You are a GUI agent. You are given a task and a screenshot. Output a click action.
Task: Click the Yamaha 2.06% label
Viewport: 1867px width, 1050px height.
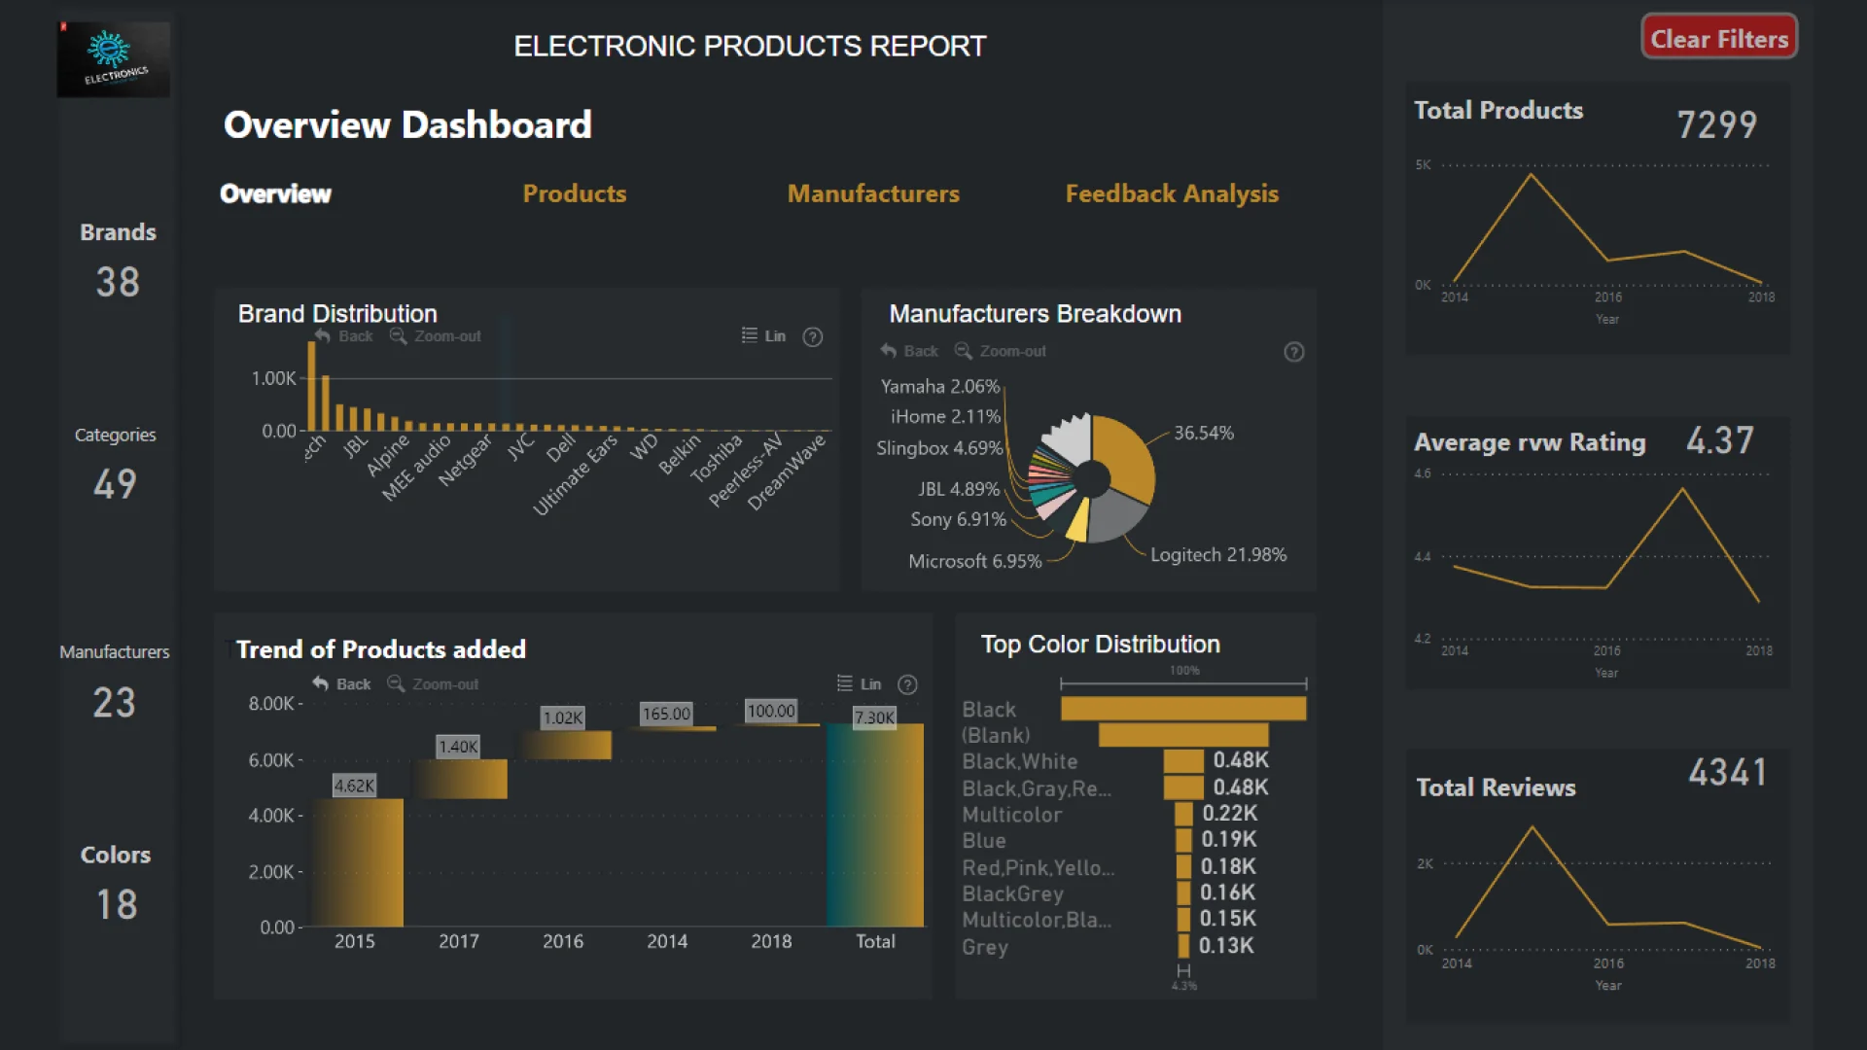point(940,386)
